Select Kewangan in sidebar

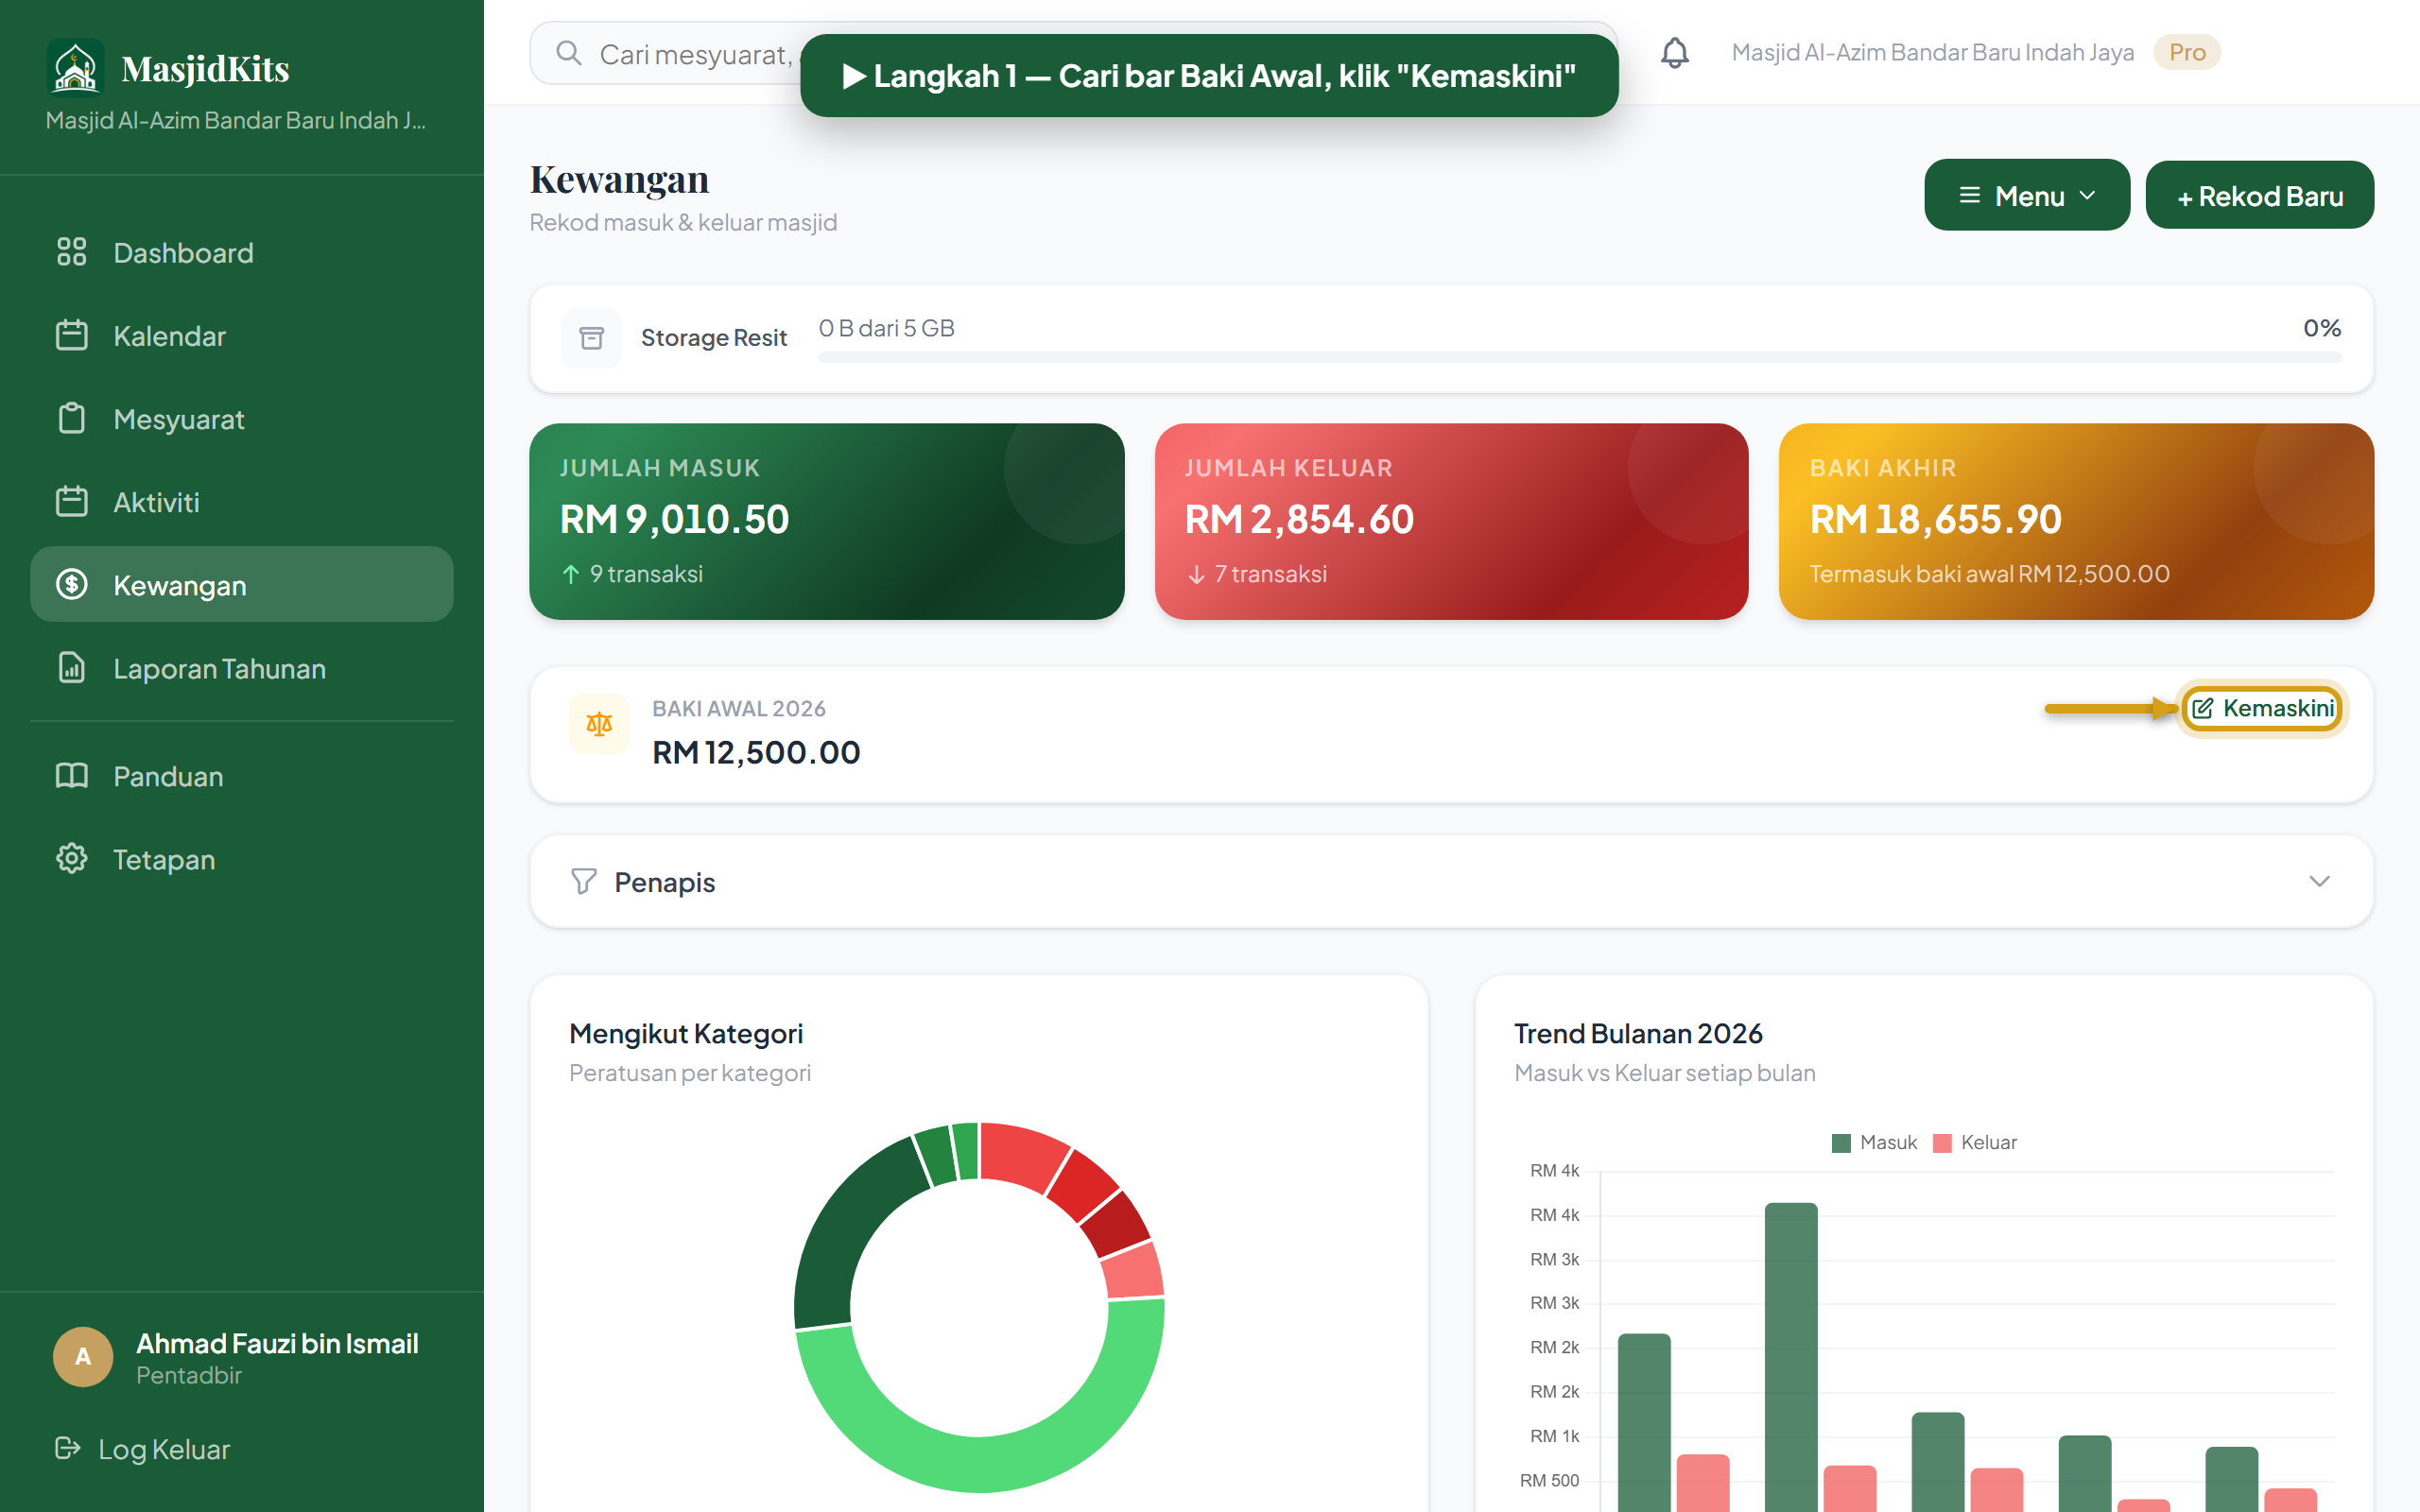point(241,584)
